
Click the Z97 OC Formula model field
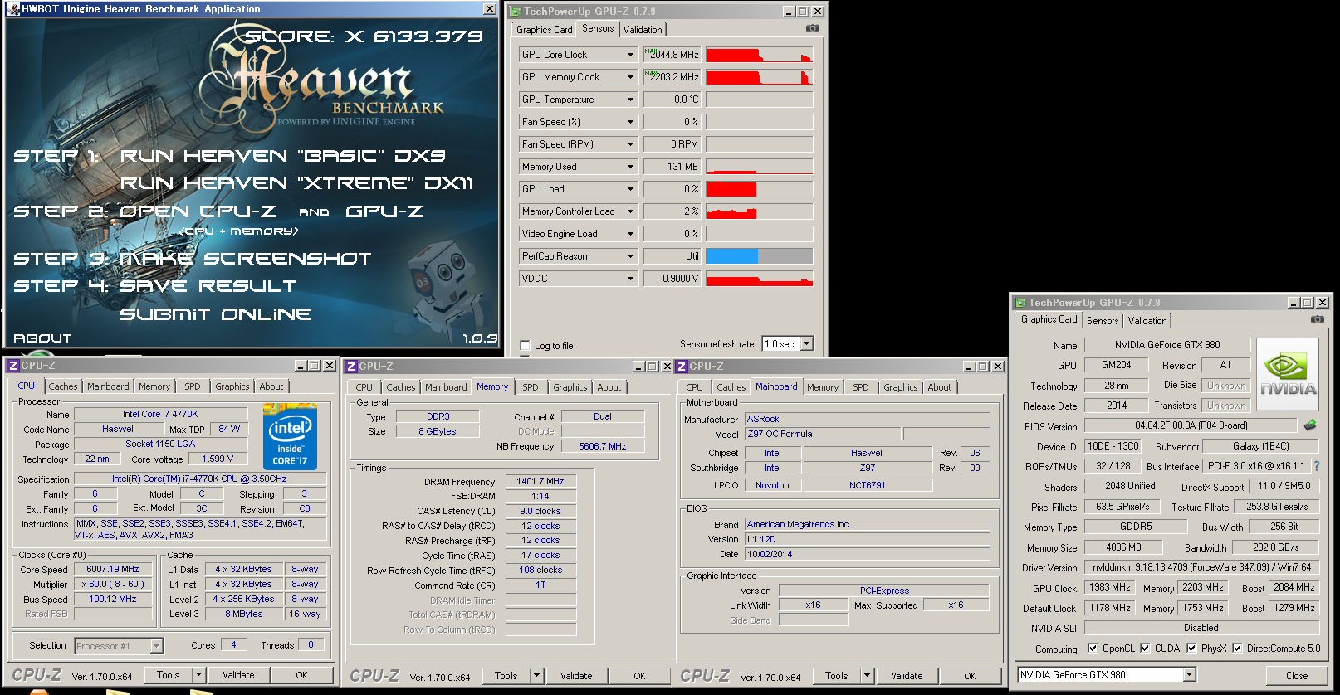point(822,434)
